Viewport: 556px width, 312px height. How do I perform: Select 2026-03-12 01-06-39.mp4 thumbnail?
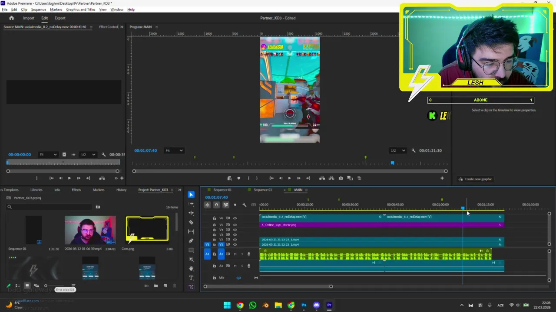click(90, 230)
